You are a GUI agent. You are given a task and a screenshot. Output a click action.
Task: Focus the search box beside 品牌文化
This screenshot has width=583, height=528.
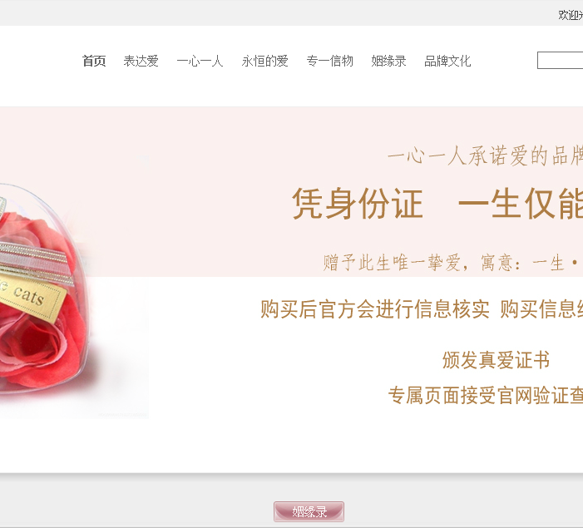[560, 61]
